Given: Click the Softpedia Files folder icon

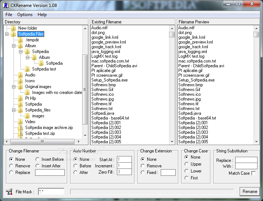Looking at the screenshot, I should point(14,34).
